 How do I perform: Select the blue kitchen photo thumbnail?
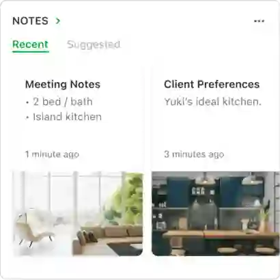tap(216, 214)
